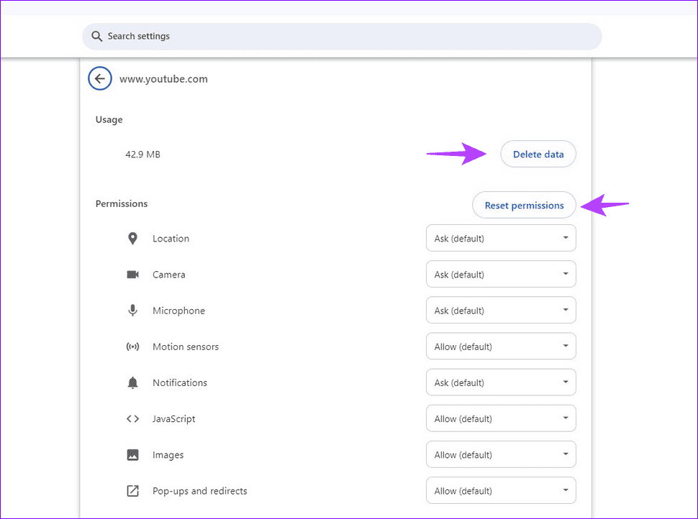
Task: Open the Pop-ups and redirects dropdown
Action: [501, 490]
